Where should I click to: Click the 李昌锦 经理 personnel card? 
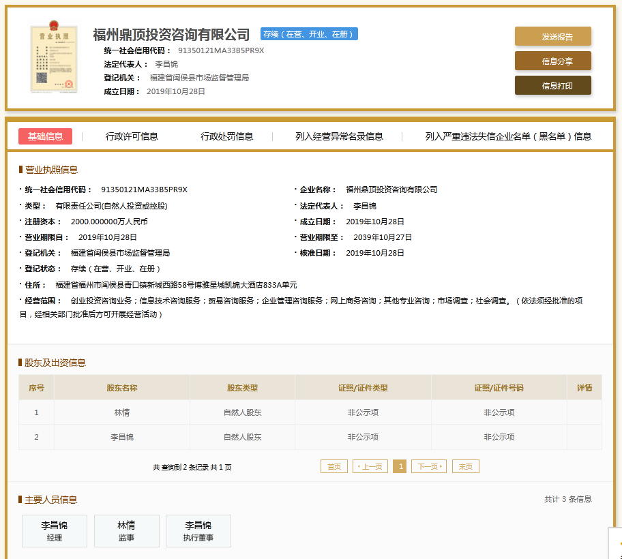(55, 531)
